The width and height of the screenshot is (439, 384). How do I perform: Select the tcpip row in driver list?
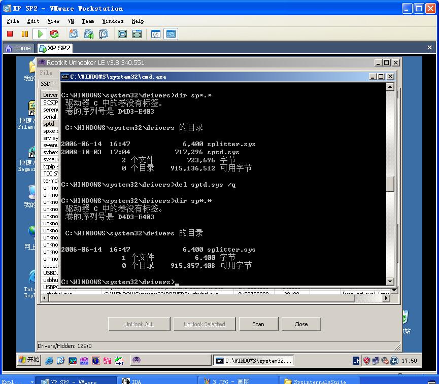pyautogui.click(x=50, y=166)
